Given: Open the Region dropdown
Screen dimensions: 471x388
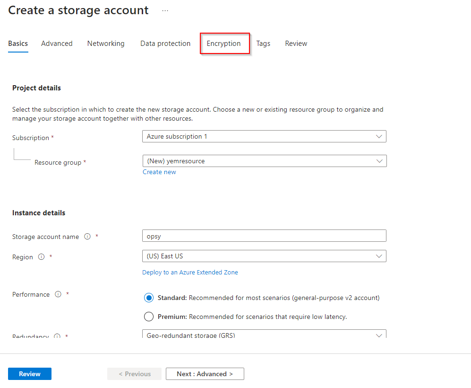Looking at the screenshot, I should [x=264, y=256].
